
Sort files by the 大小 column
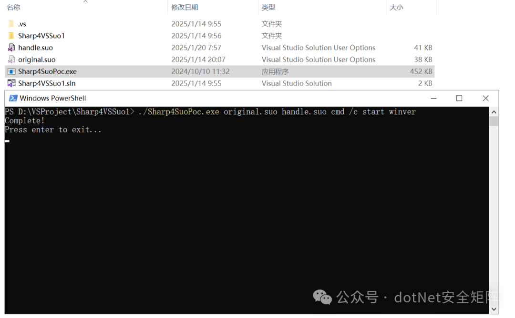[x=396, y=7]
